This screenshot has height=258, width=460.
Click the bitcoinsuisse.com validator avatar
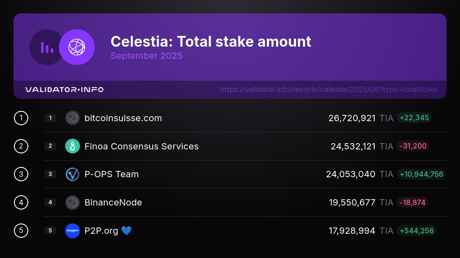click(x=72, y=118)
